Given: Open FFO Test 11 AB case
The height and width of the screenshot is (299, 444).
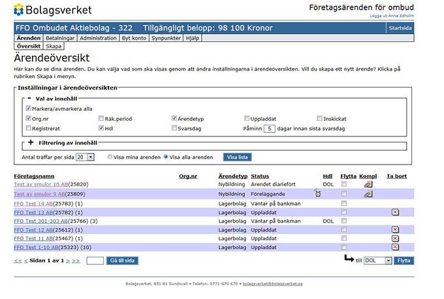Looking at the screenshot, I should pyautogui.click(x=33, y=238).
